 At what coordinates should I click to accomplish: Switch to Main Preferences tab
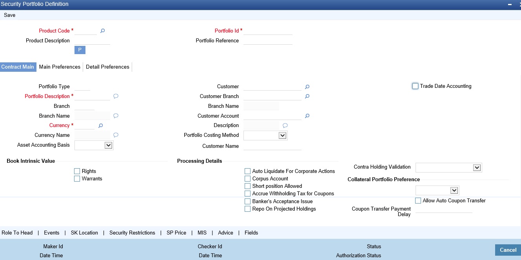coord(60,67)
